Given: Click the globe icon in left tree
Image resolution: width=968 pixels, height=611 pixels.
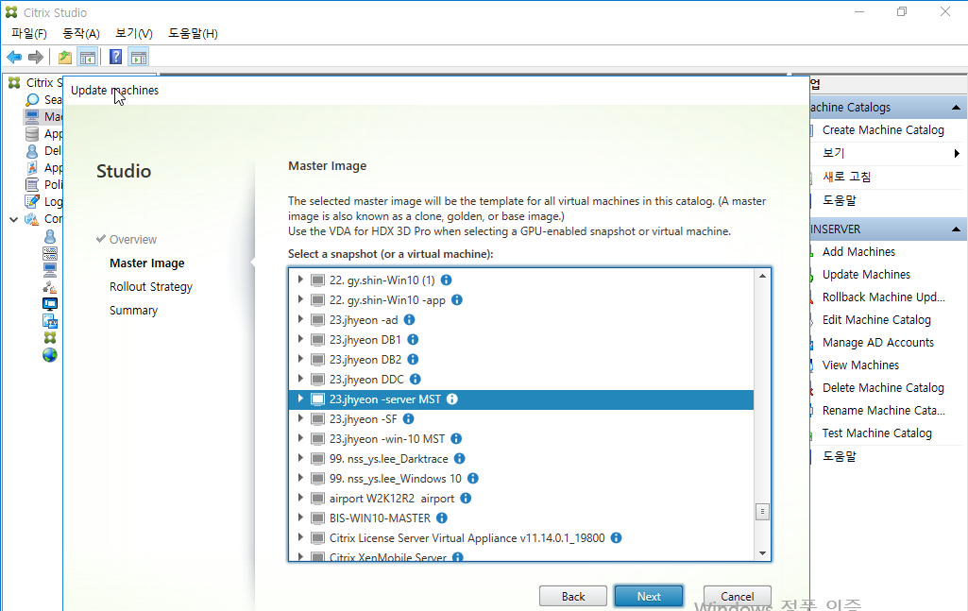Looking at the screenshot, I should pos(50,355).
